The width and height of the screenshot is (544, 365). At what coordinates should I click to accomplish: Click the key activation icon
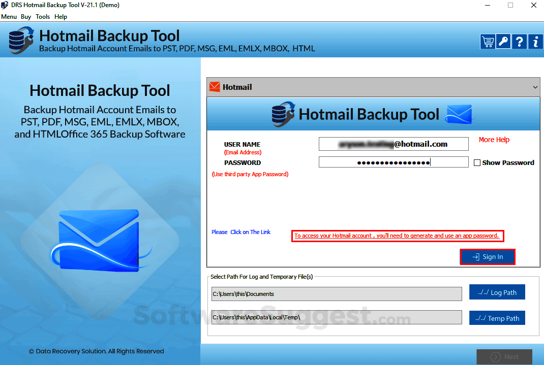(x=503, y=41)
